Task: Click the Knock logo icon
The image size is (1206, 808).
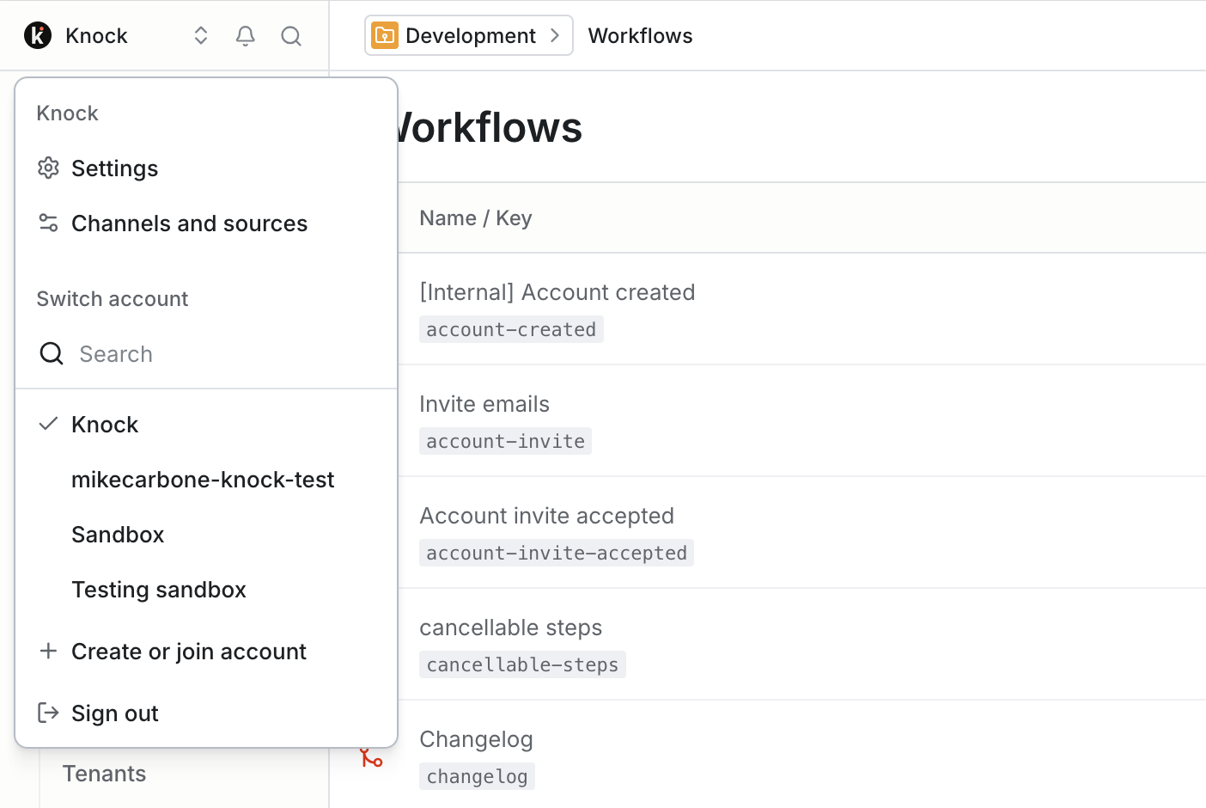Action: (36, 35)
